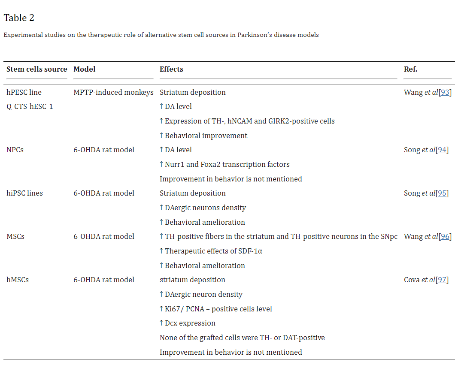Click the 'hPESC line' source cell
Viewport: 464px width, 365px height.
(x=24, y=92)
